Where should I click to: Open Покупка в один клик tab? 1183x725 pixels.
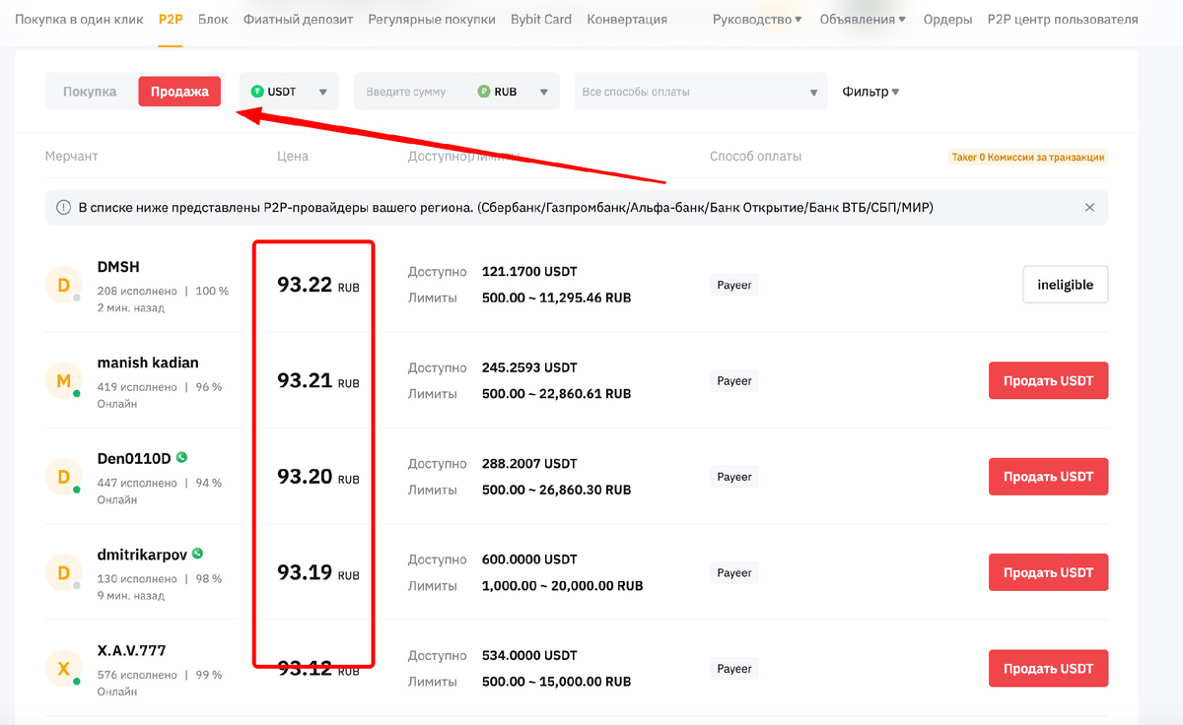(79, 19)
